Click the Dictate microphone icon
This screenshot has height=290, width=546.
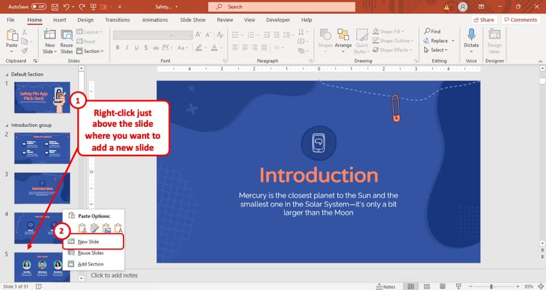[x=471, y=35]
